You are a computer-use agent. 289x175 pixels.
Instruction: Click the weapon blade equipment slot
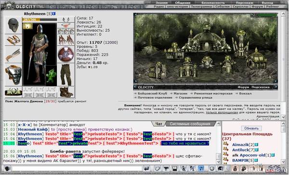click(x=13, y=54)
